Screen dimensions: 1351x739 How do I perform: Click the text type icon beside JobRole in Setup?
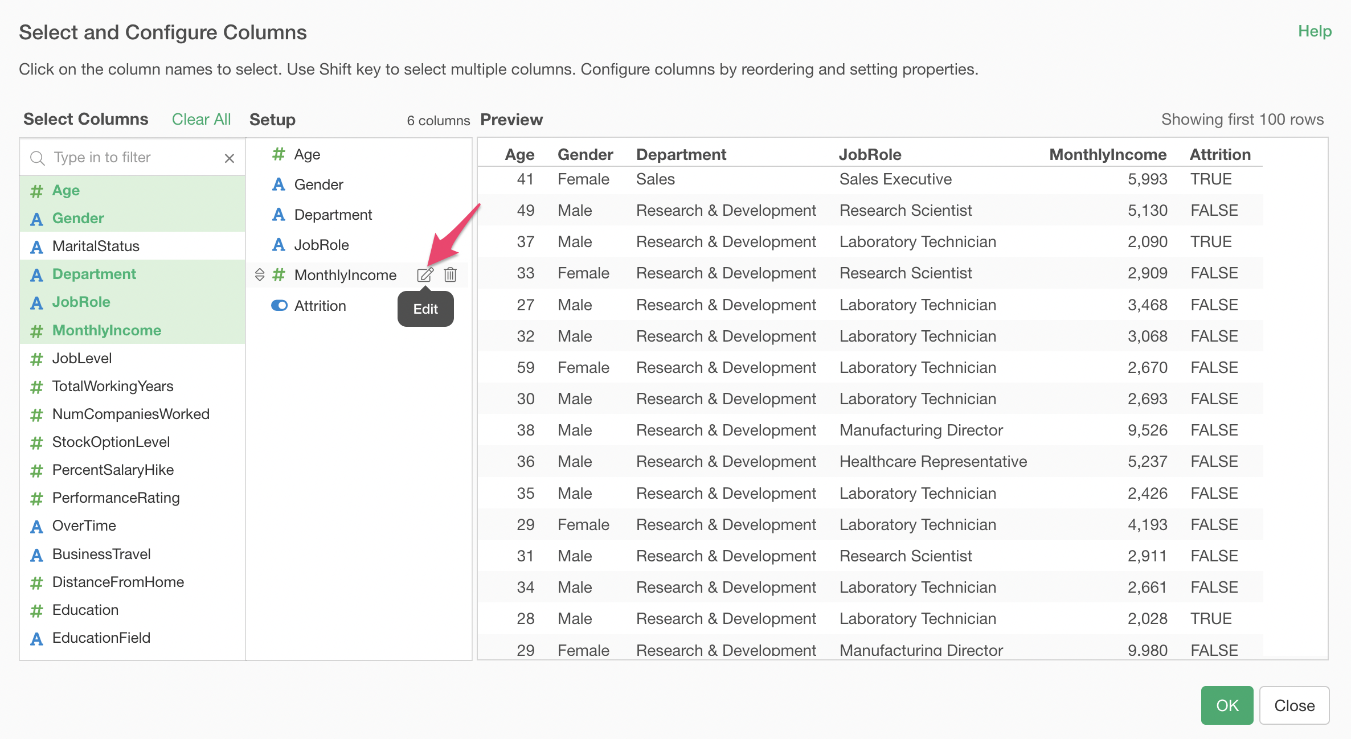[x=279, y=245]
